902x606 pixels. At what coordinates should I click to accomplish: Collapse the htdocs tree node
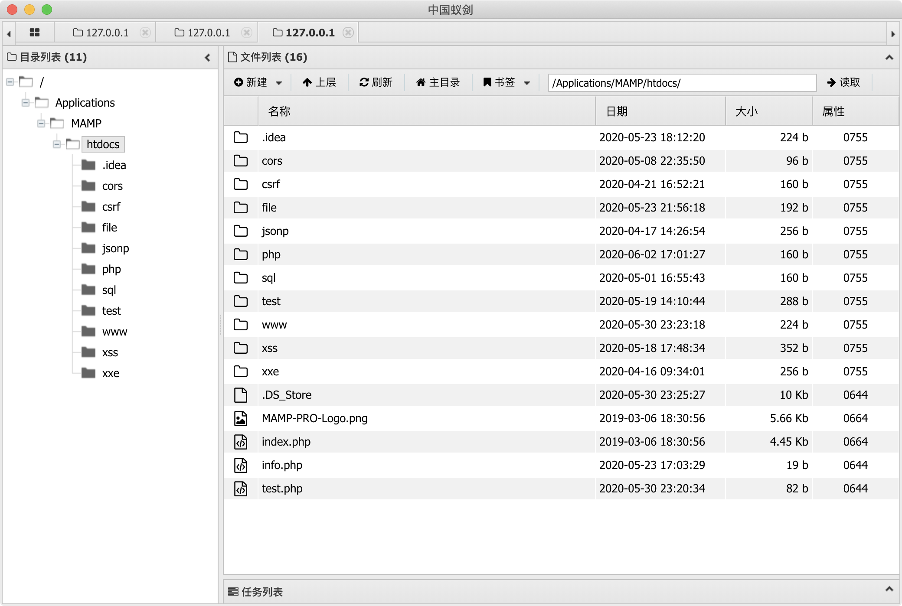pyautogui.click(x=57, y=144)
